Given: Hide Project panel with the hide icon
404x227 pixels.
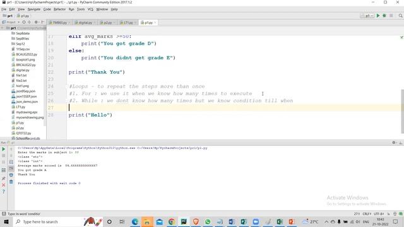Looking at the screenshot, I should [x=43, y=22].
